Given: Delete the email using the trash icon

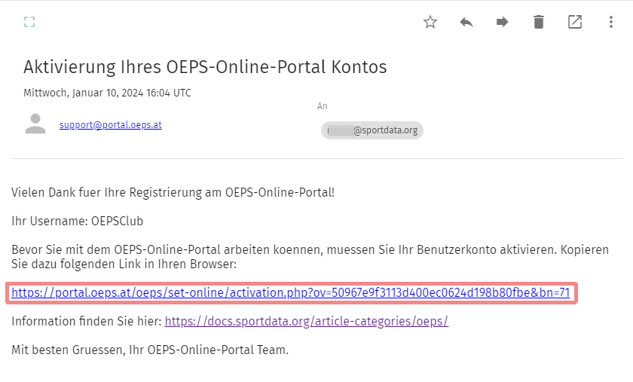Looking at the screenshot, I should click(539, 22).
